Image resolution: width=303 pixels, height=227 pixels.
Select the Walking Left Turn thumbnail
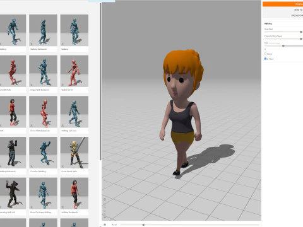coord(74,112)
